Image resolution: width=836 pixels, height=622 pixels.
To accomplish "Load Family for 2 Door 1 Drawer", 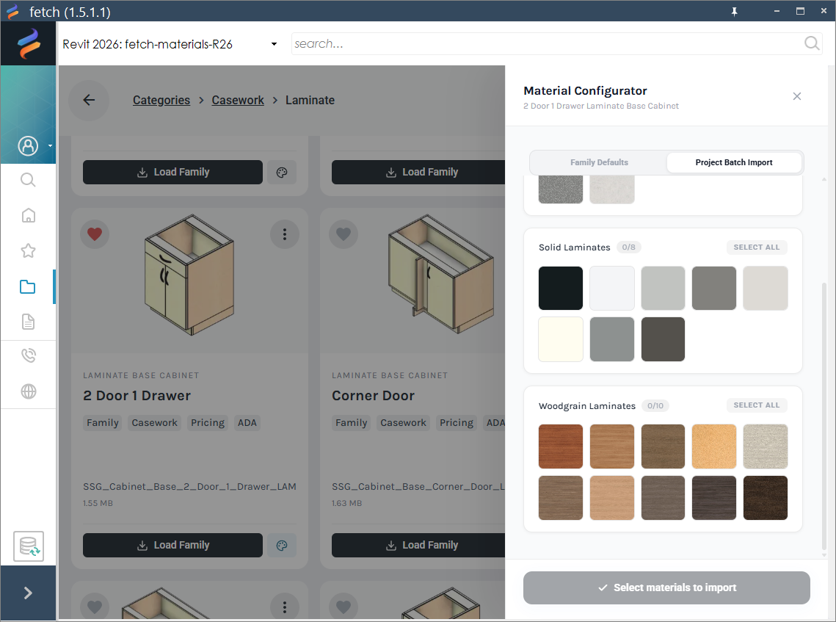I will click(x=172, y=545).
